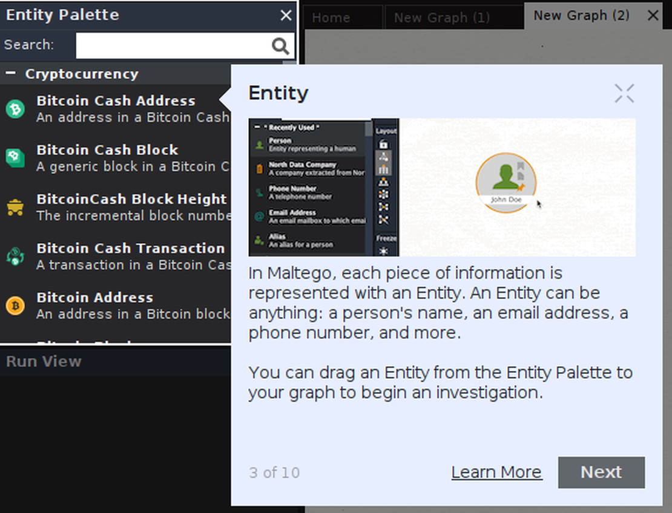The image size is (672, 513).
Task: Select the New Graph (2) tab
Action: coord(581,15)
